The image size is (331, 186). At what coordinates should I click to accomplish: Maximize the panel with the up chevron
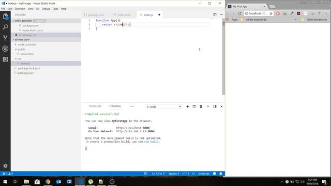208,106
